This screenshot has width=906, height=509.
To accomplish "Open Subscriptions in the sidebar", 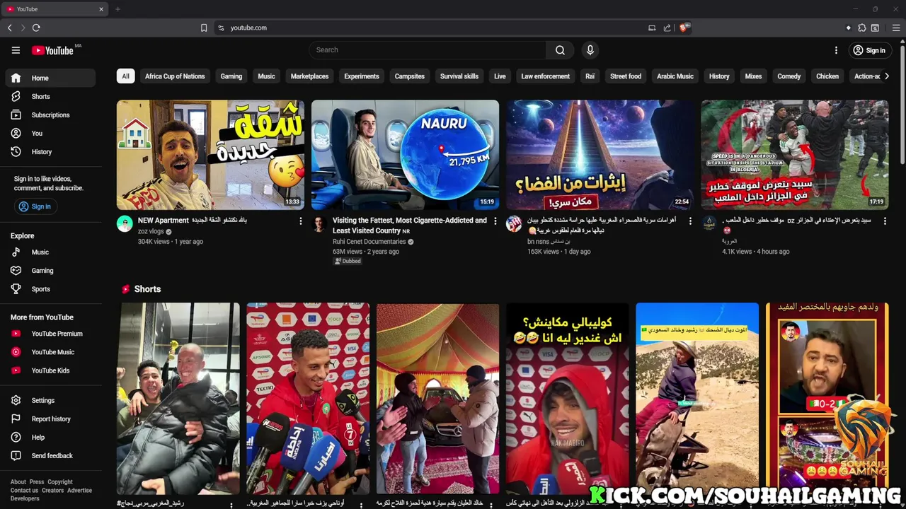I will click(x=50, y=115).
